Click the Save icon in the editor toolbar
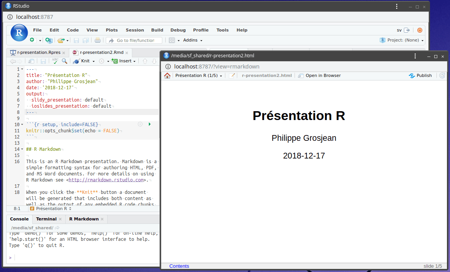450x272 pixels. click(x=43, y=61)
